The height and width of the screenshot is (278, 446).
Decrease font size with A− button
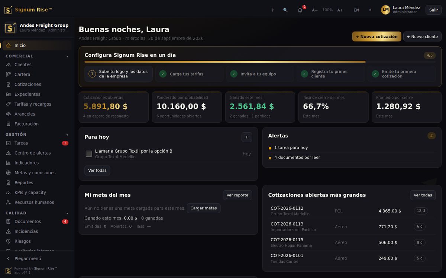(315, 10)
